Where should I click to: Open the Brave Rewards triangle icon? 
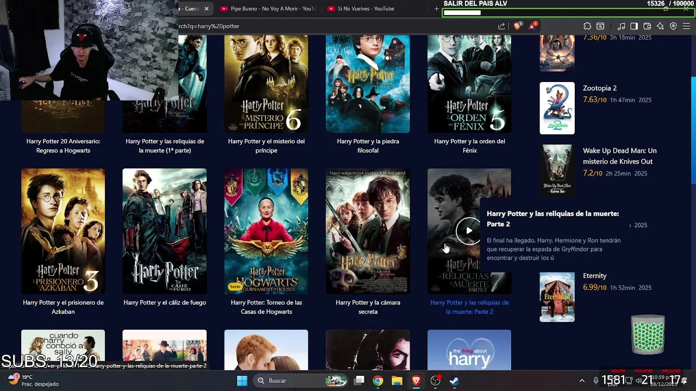pos(532,26)
